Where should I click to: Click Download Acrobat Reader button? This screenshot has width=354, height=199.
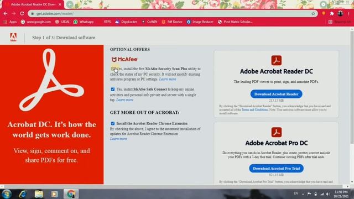(x=276, y=94)
